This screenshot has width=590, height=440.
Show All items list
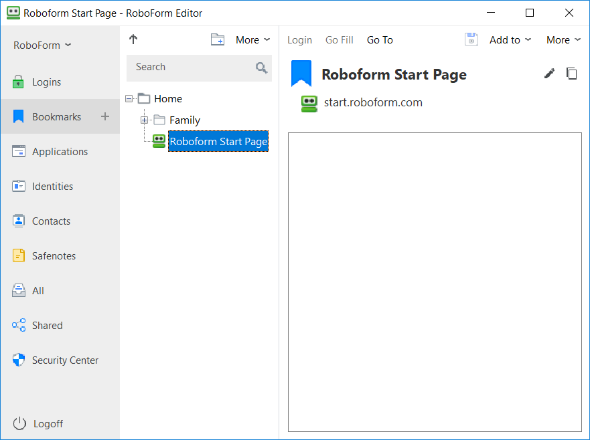[60, 290]
